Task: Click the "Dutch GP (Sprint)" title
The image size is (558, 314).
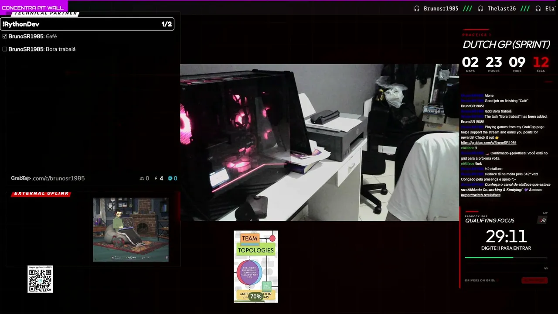Action: pyautogui.click(x=506, y=44)
